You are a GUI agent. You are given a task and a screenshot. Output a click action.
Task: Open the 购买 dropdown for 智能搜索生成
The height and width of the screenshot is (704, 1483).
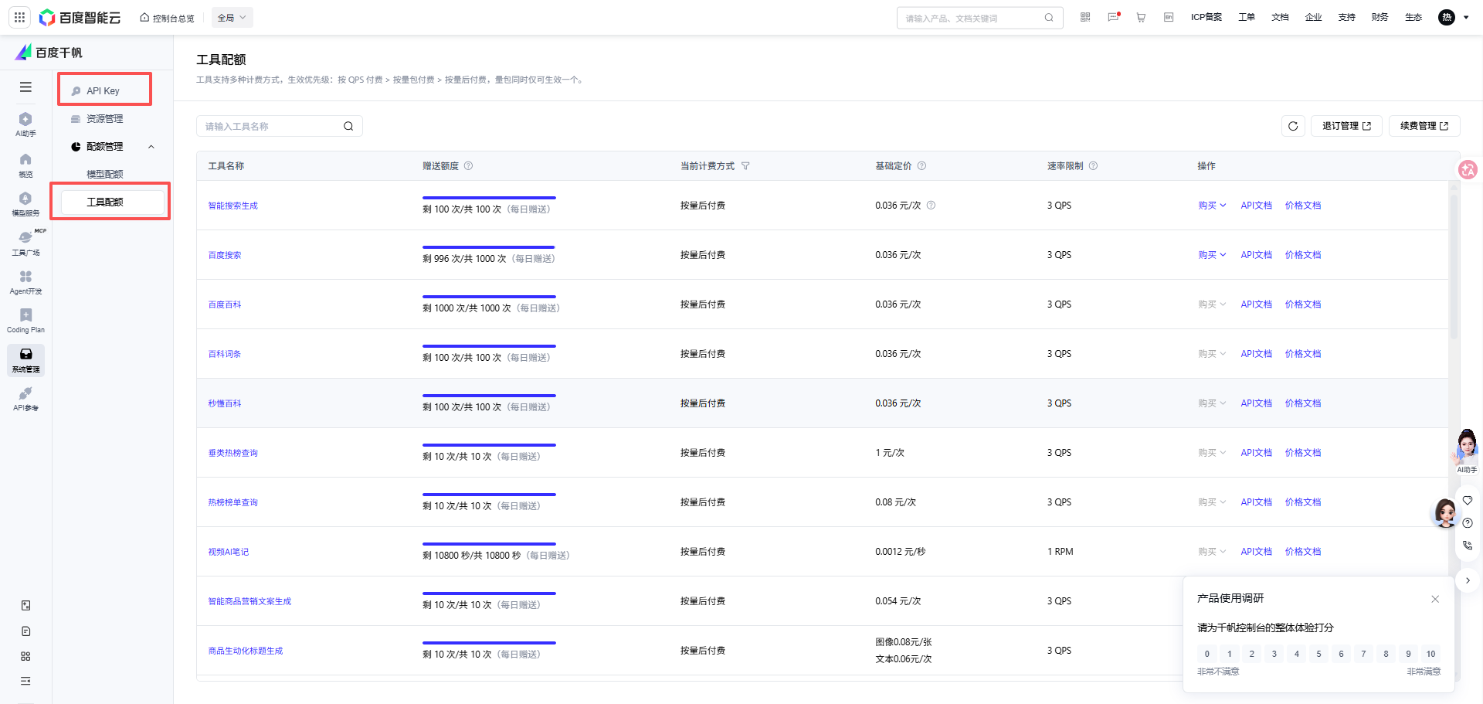[x=1212, y=206]
